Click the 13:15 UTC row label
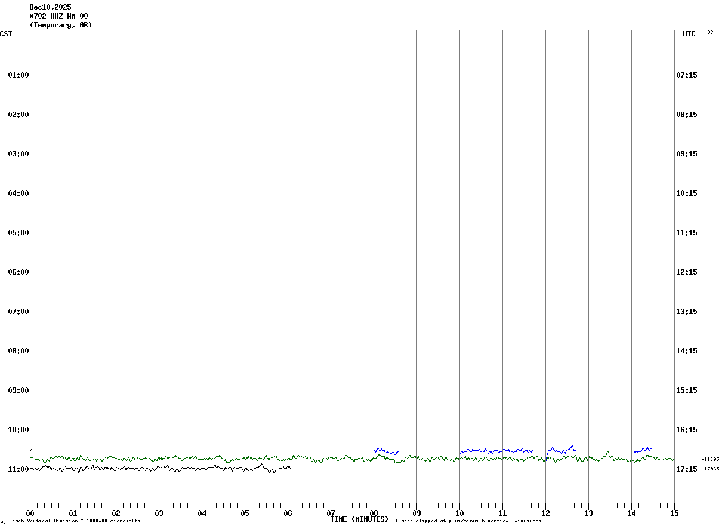The width and height of the screenshot is (722, 529). 687,312
